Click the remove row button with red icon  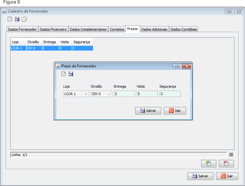click(x=226, y=163)
